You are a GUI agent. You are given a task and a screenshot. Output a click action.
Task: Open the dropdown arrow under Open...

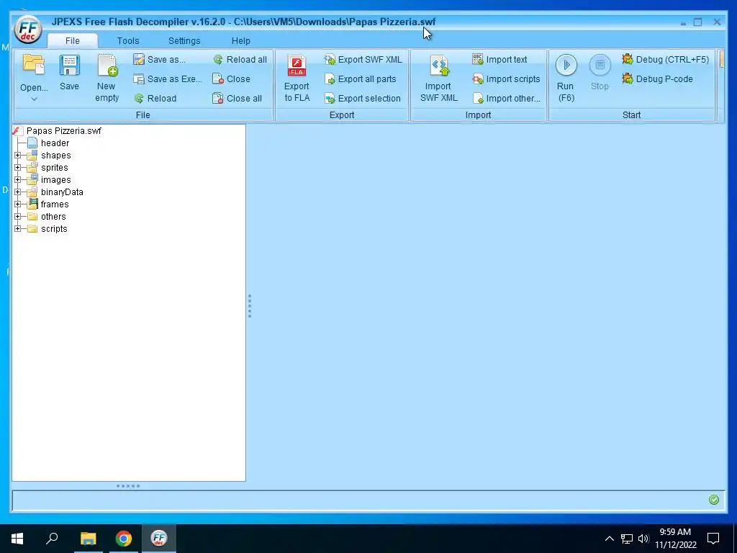coord(34,99)
